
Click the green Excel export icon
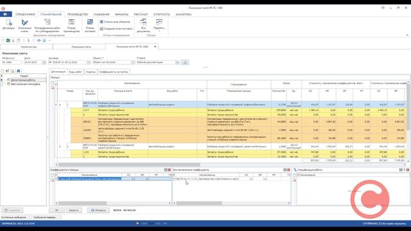click(8, 40)
